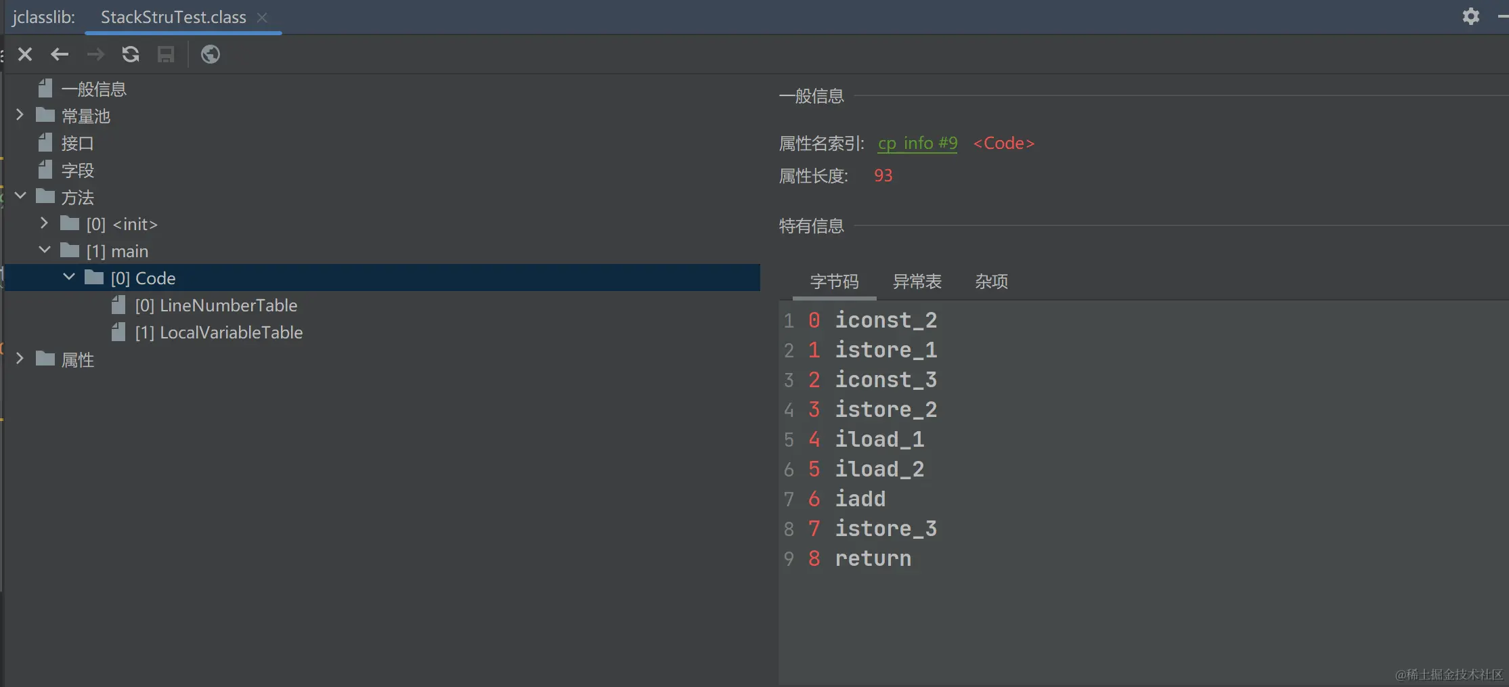
Task: Click the folder icon beside [0] Code
Action: click(x=94, y=278)
